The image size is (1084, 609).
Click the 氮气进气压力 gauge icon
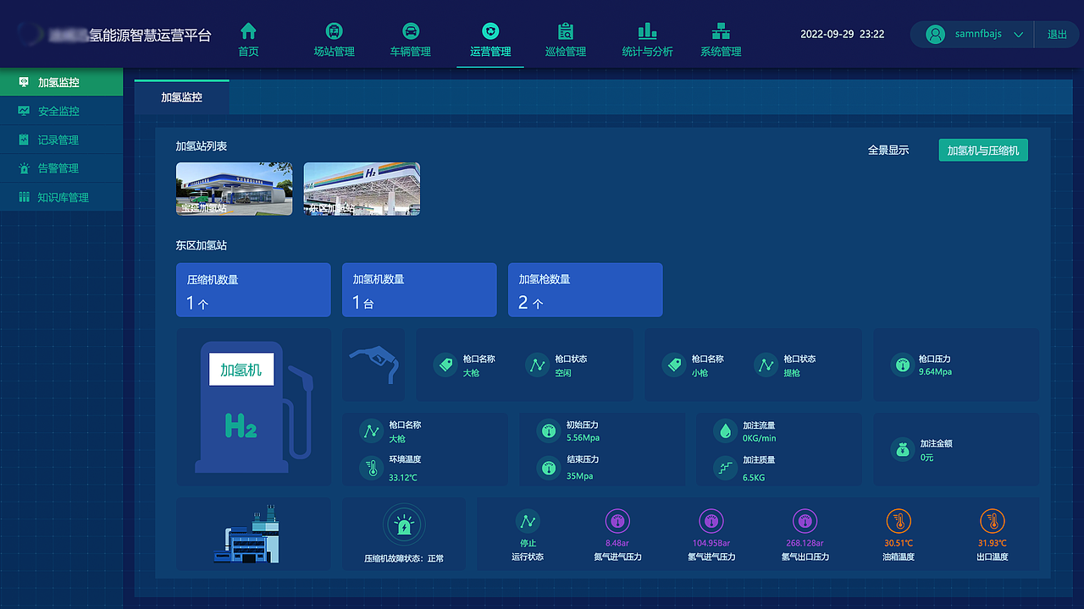pos(617,521)
